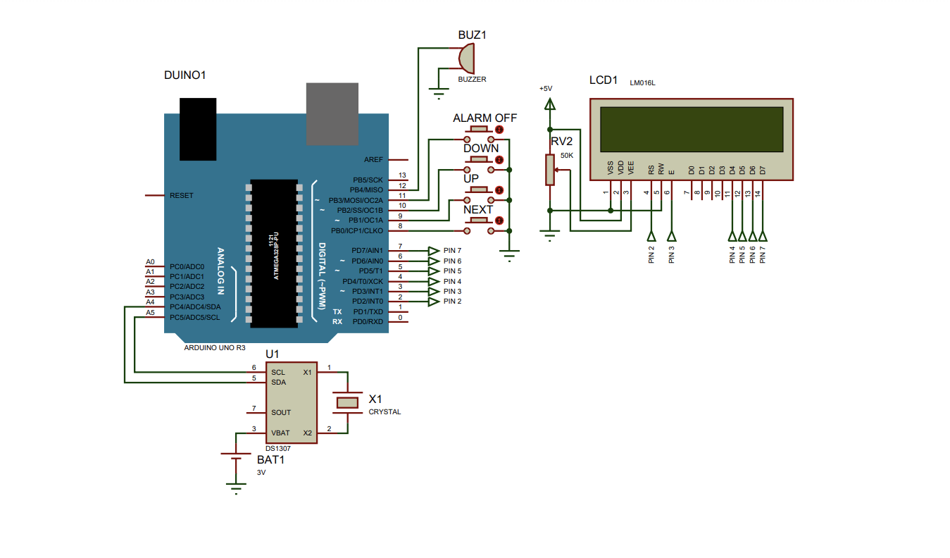950x558 pixels.
Task: Click the ground symbol below the push buttons
Action: click(x=509, y=256)
